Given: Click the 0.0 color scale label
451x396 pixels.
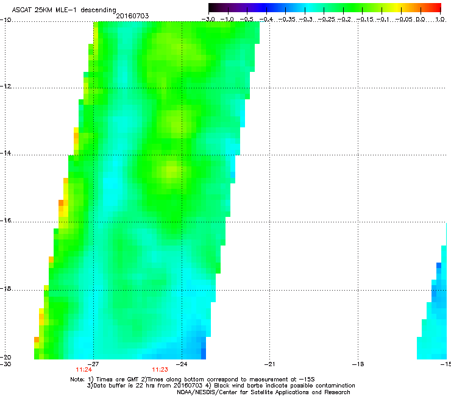Looking at the screenshot, I should 421,19.
